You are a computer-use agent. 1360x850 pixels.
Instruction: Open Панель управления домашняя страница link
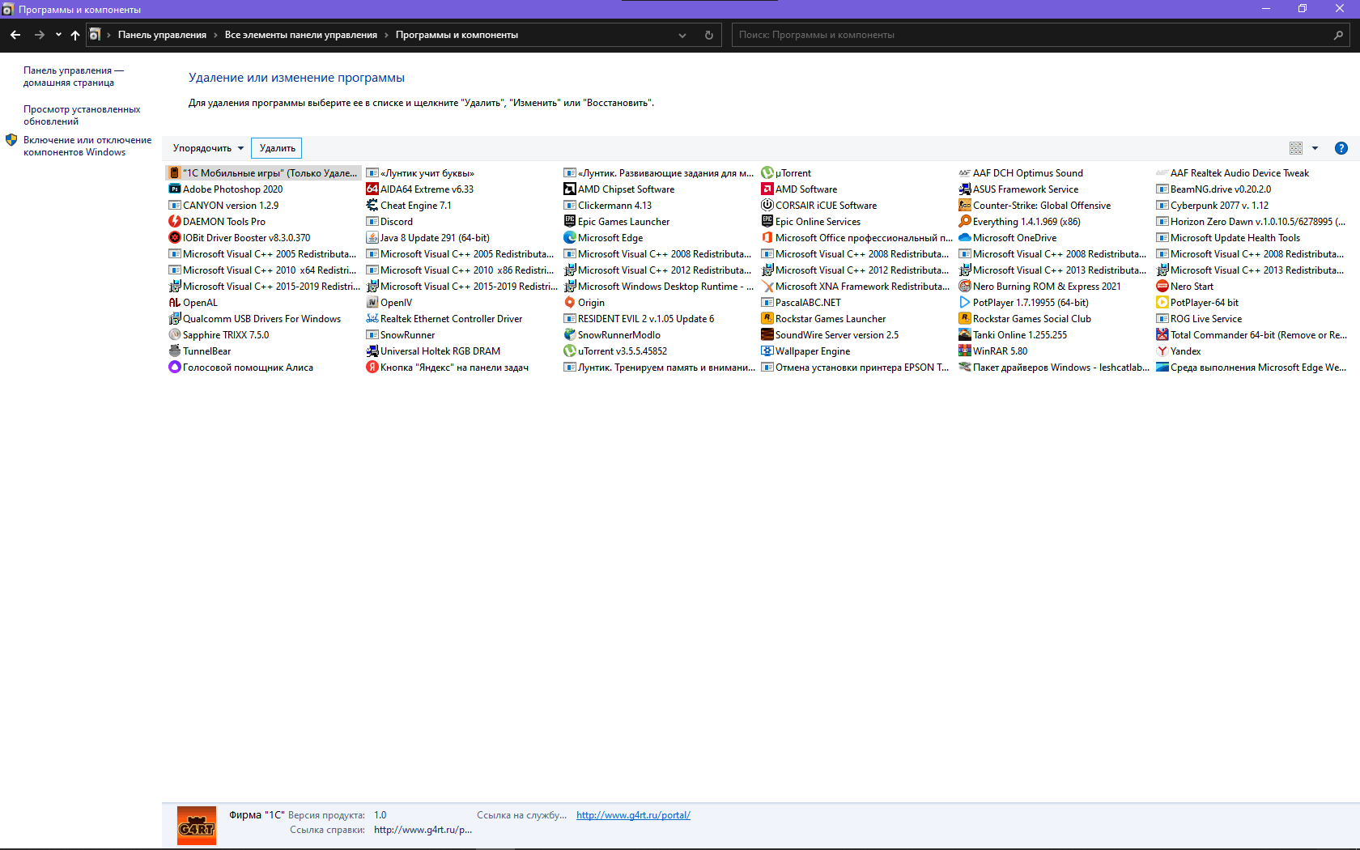pos(74,76)
